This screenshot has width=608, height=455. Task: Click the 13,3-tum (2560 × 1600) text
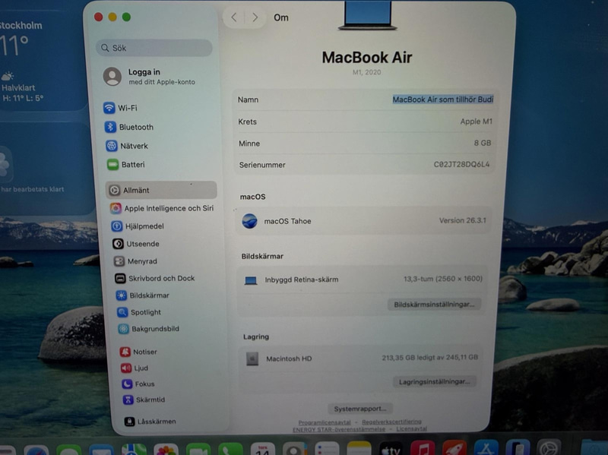pyautogui.click(x=443, y=279)
